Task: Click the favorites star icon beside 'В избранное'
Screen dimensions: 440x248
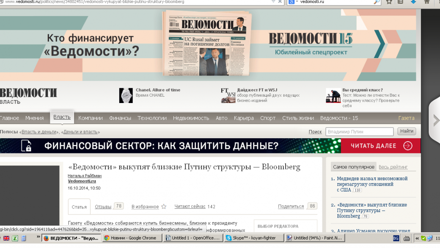Action: 164,207
